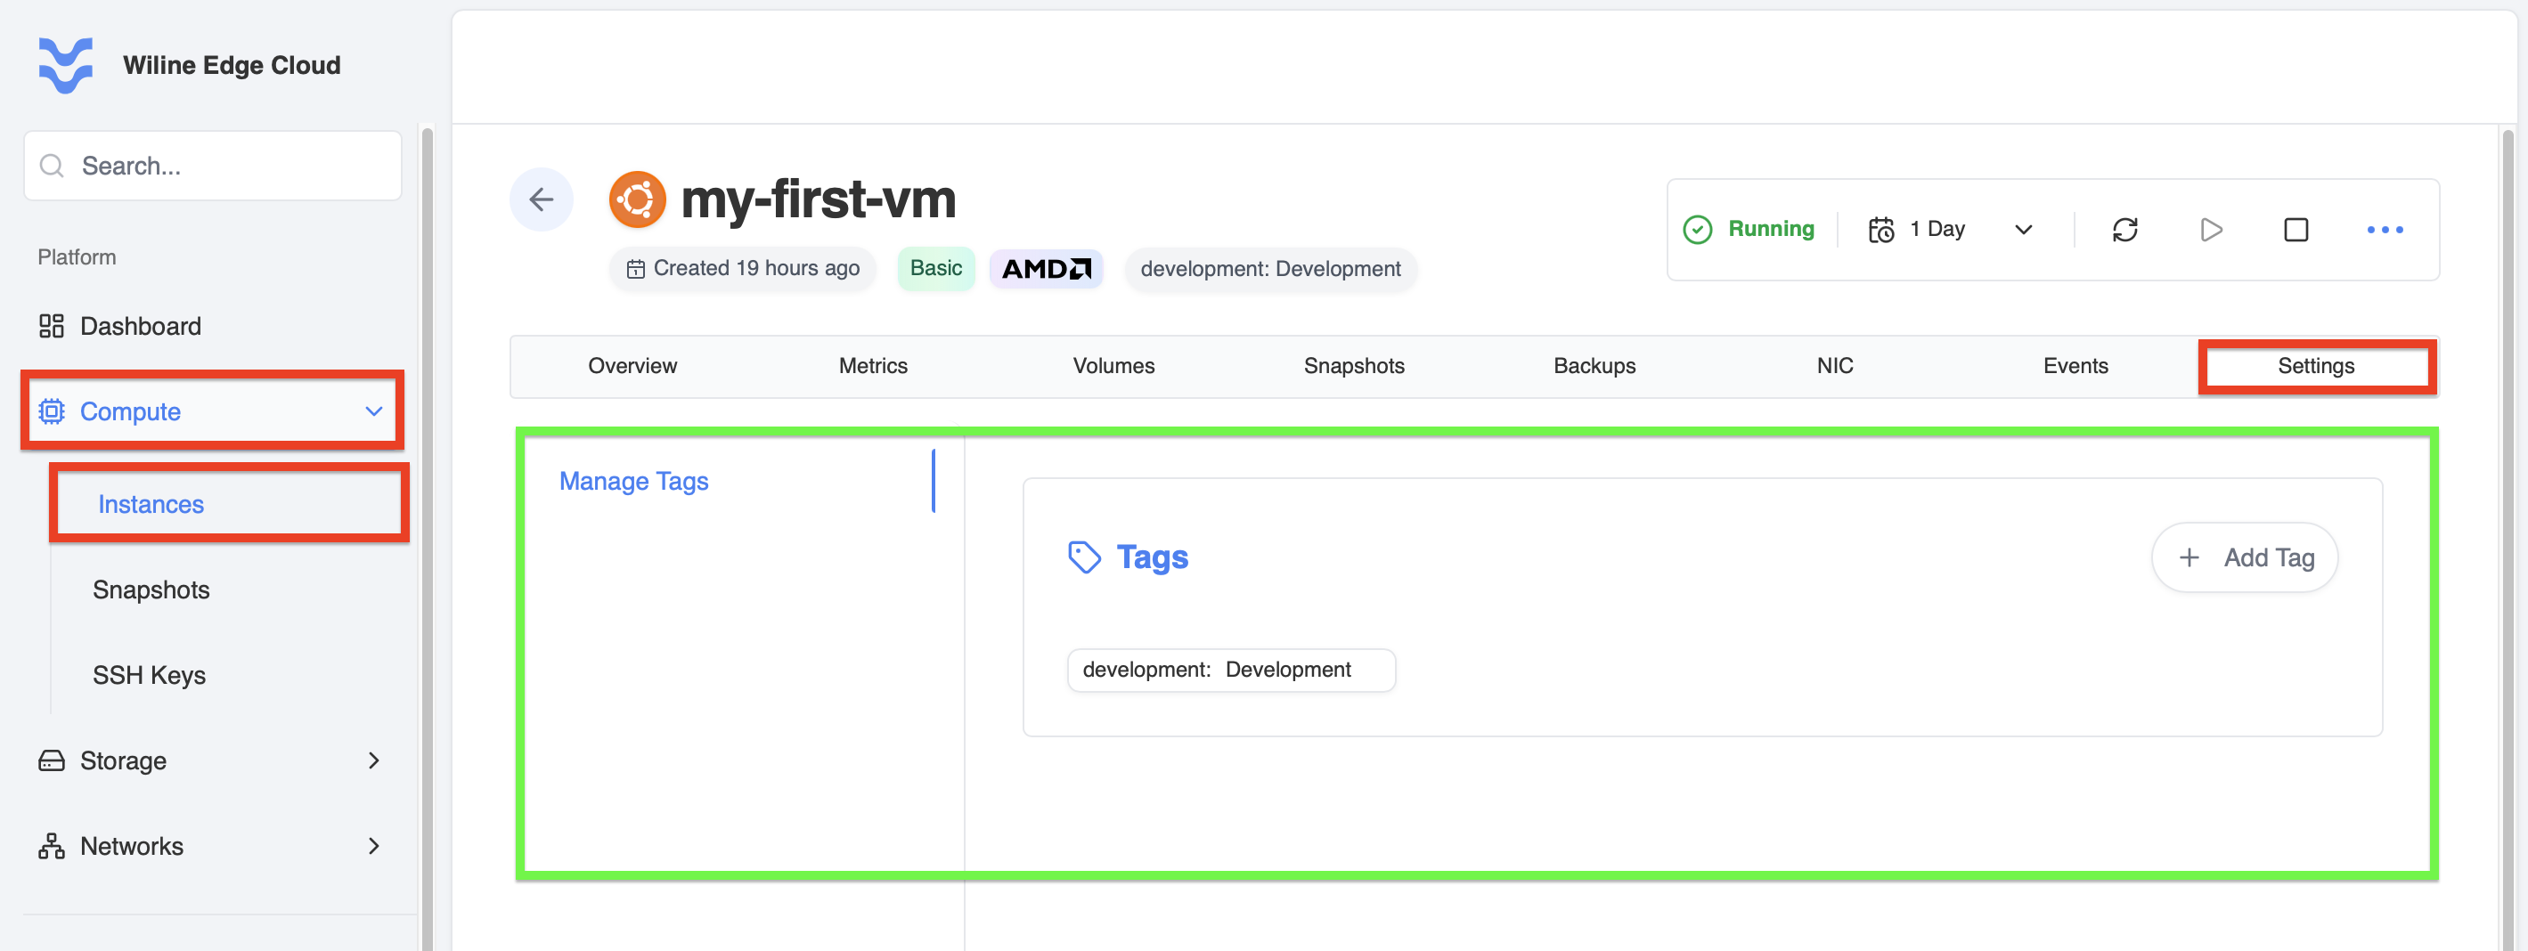Switch to the Snapshots tab
The width and height of the screenshot is (2528, 951).
pos(1353,366)
